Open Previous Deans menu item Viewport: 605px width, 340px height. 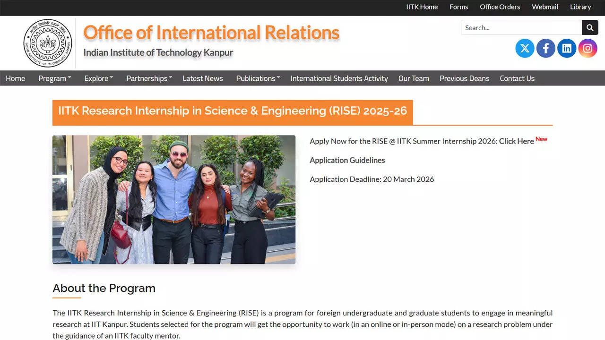coord(465,78)
